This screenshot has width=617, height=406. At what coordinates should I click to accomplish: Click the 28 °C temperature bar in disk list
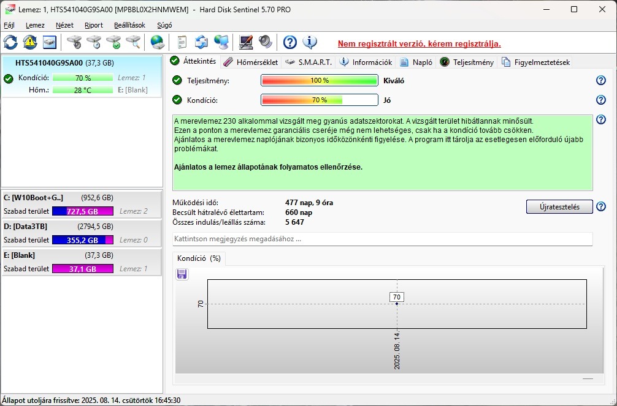point(83,90)
